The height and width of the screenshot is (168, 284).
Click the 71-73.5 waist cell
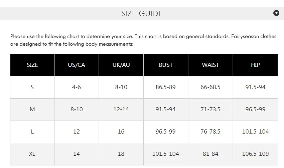click(x=210, y=109)
